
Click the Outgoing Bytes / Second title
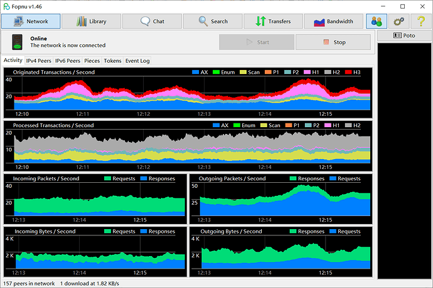click(x=231, y=232)
